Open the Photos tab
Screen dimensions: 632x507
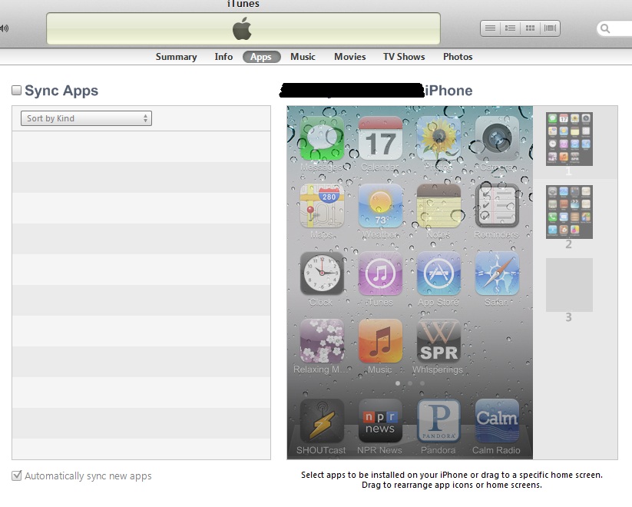click(x=458, y=57)
